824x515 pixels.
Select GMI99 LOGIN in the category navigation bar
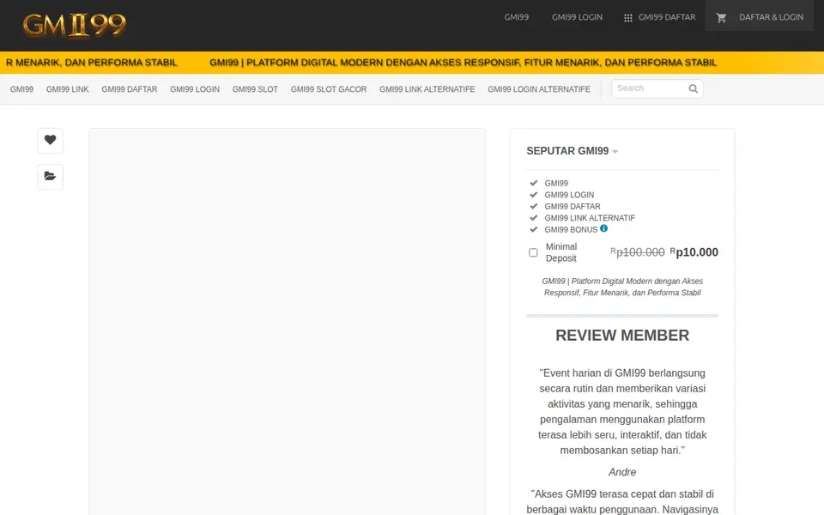195,89
